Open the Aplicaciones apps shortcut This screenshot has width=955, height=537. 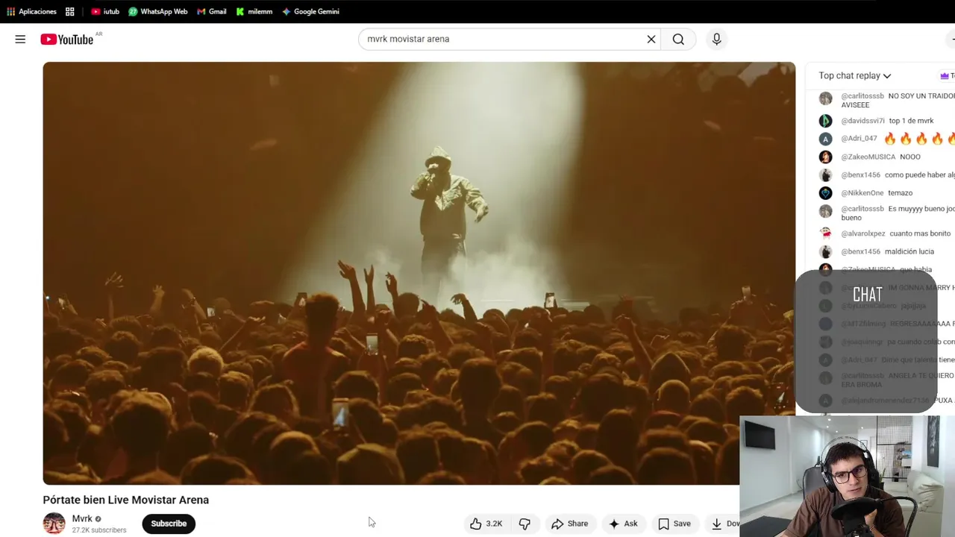(31, 12)
